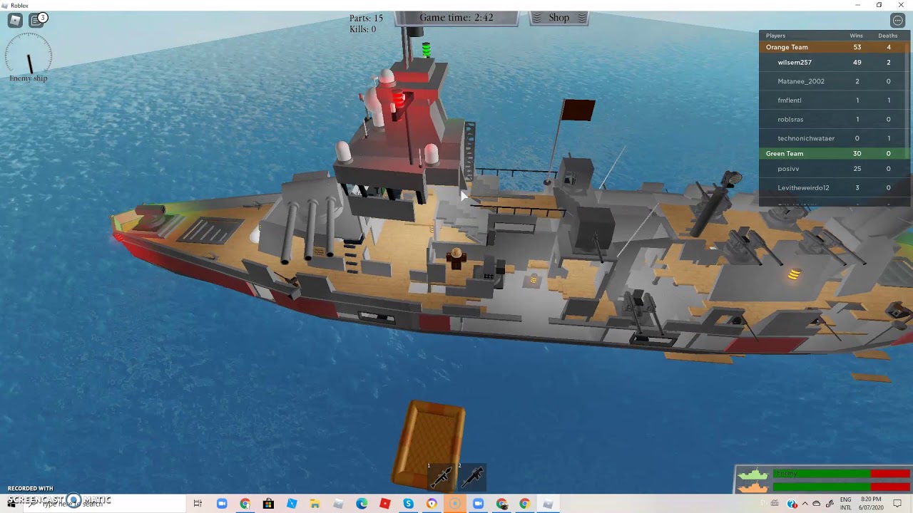
Task: Select hotbar weapon slot 2
Action: point(471,477)
